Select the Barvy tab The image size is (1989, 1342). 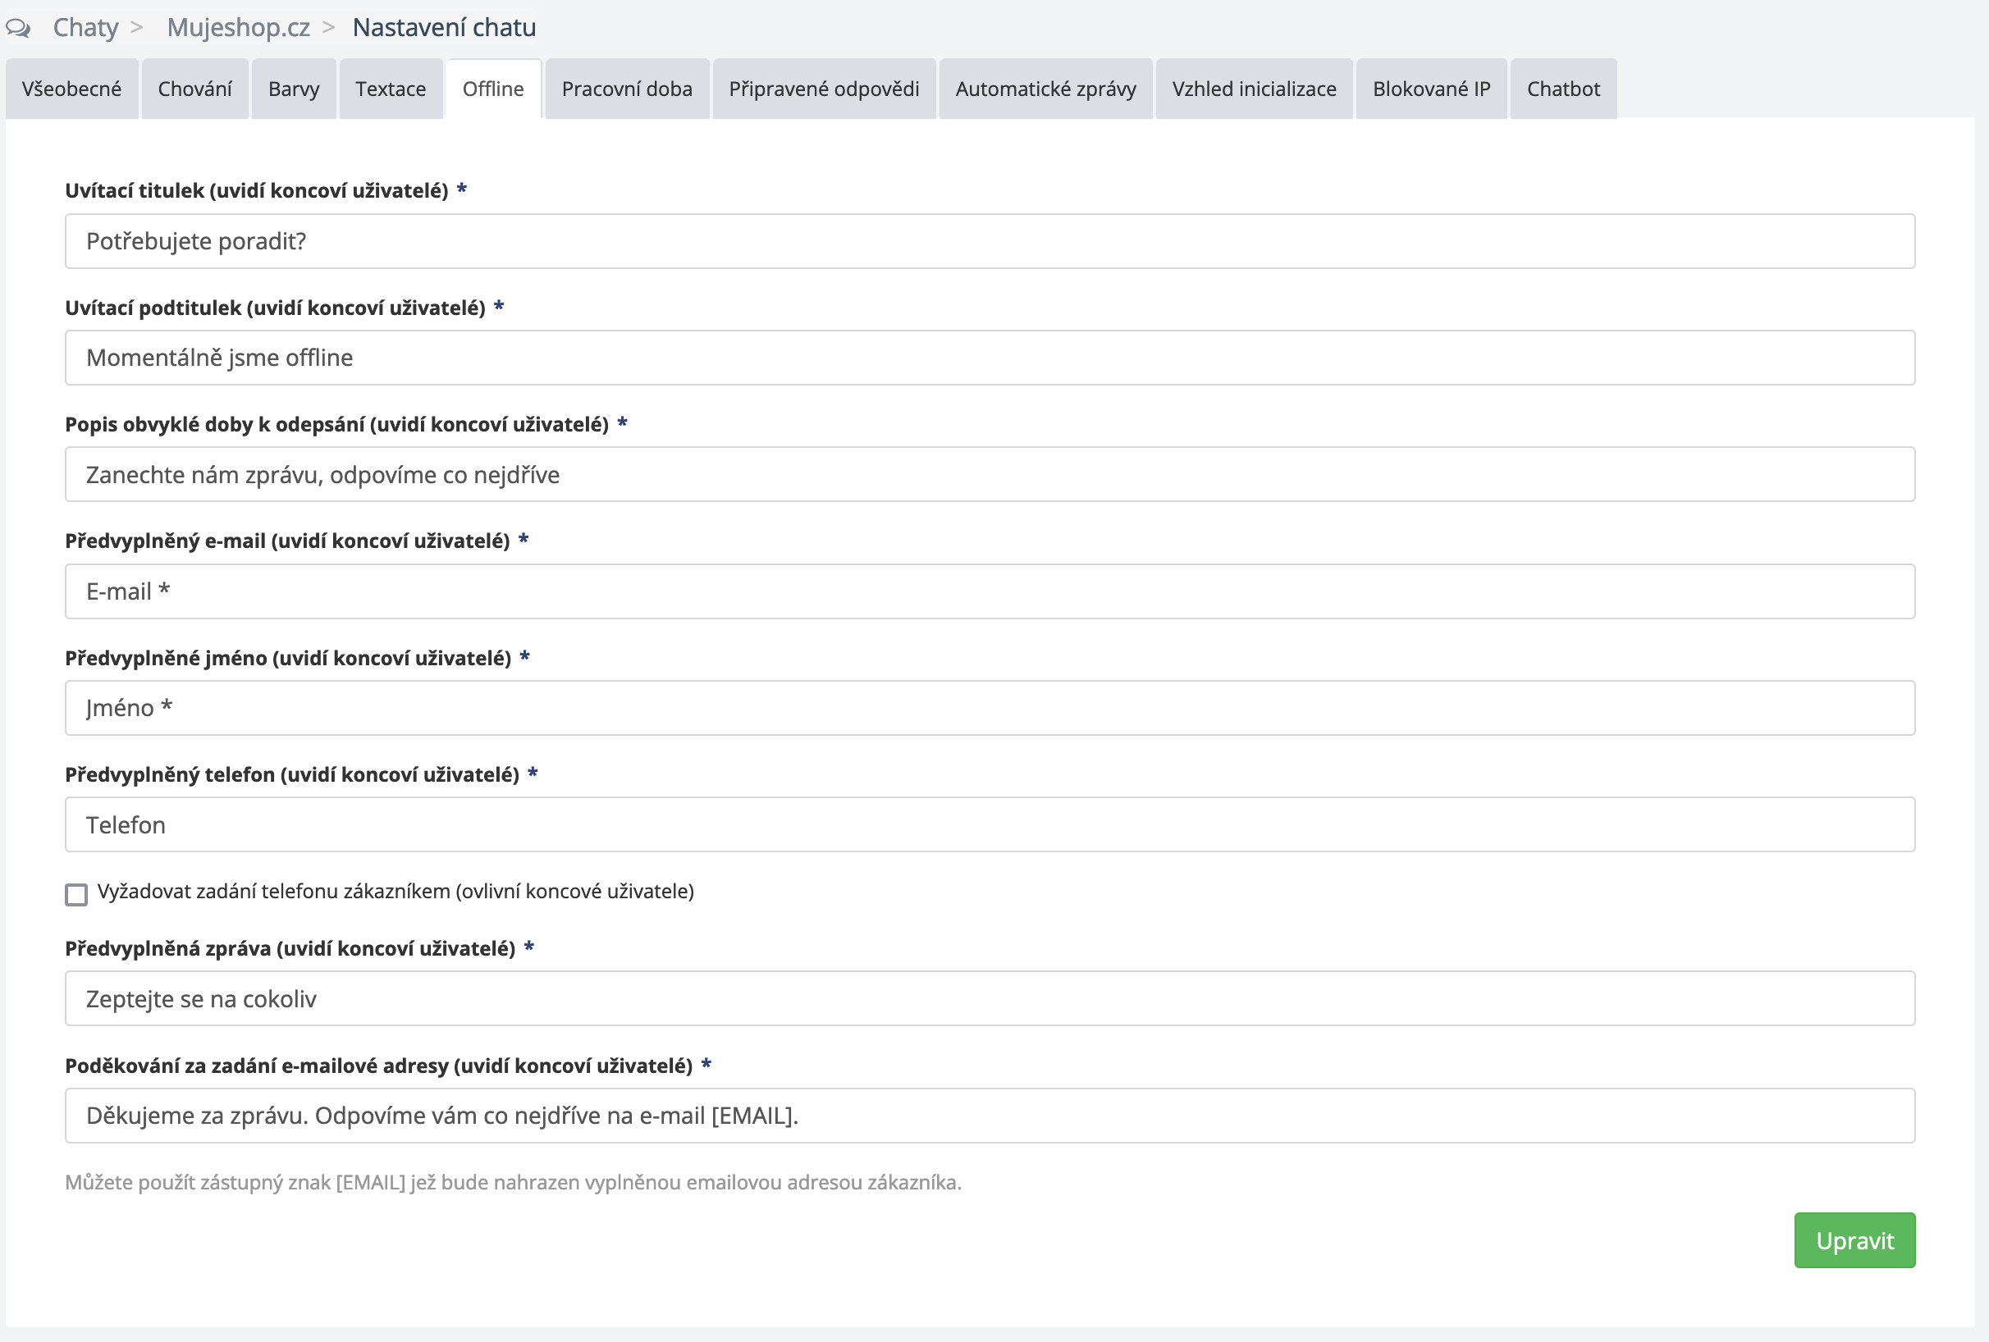(294, 89)
